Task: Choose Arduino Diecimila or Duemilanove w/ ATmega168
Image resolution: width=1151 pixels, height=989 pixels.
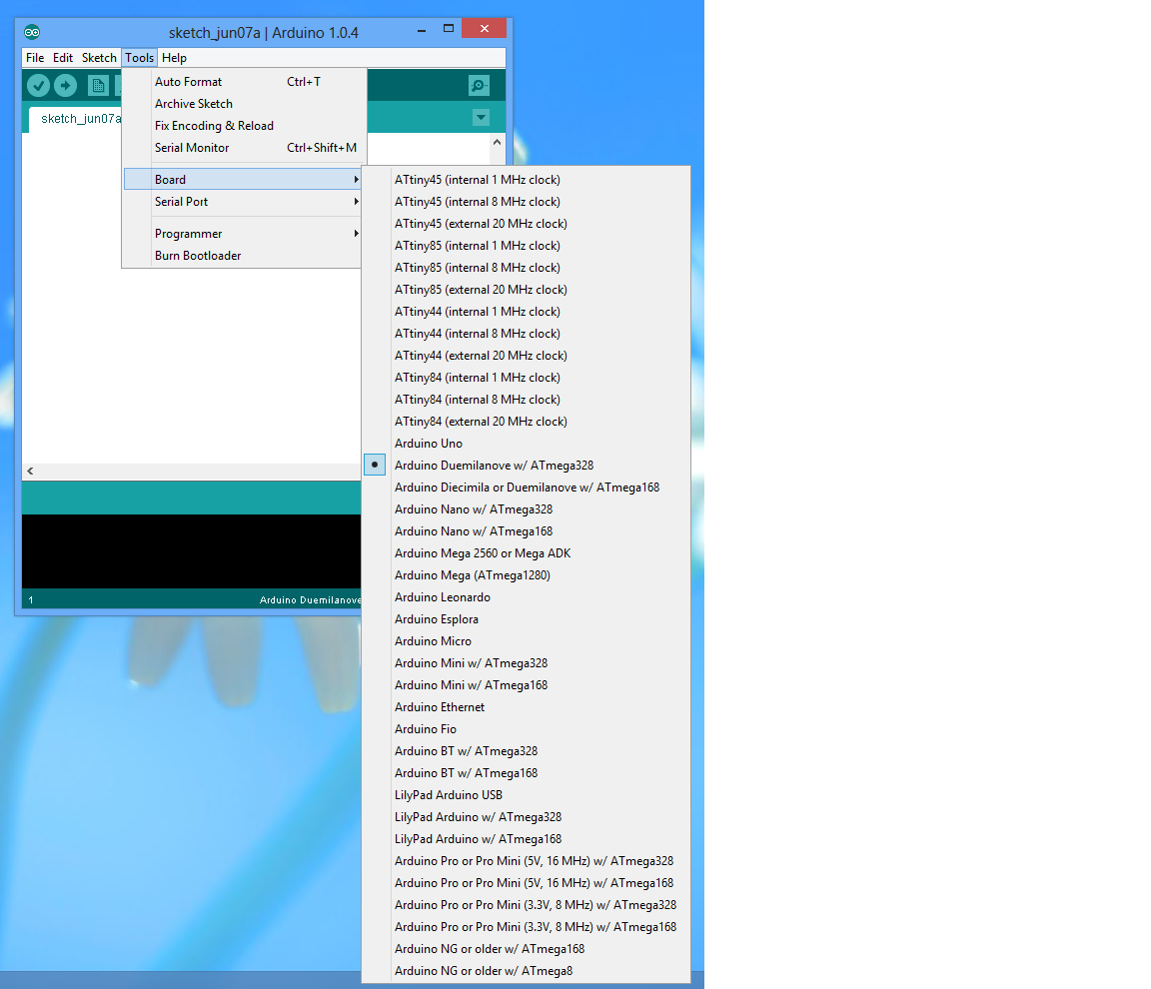Action: click(x=526, y=488)
